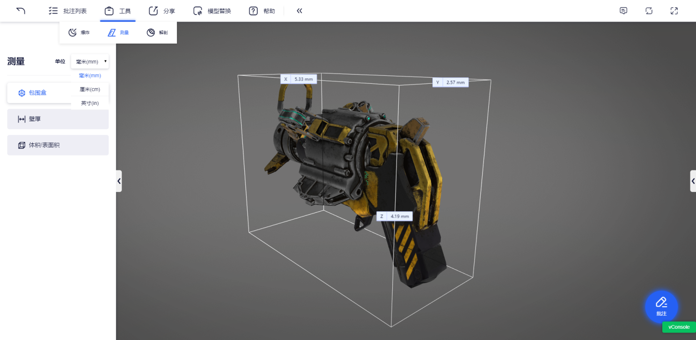Screen dimensions: 696x340
Task: Open the vConsole debug button
Action: coord(679,327)
